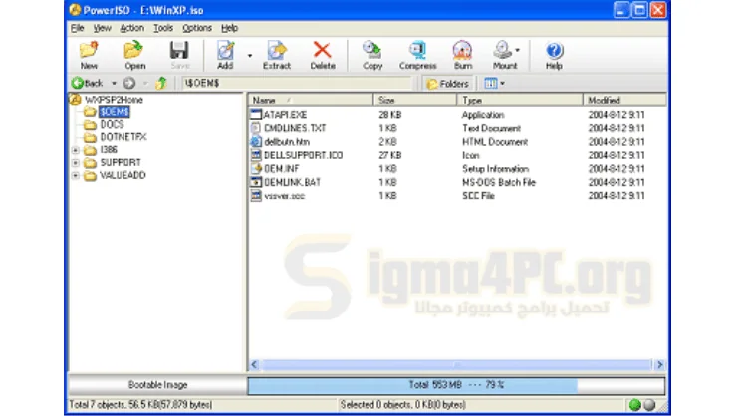Click the OEMLINK.BAT batch file icon
This screenshot has height=416, width=740.
(x=256, y=182)
